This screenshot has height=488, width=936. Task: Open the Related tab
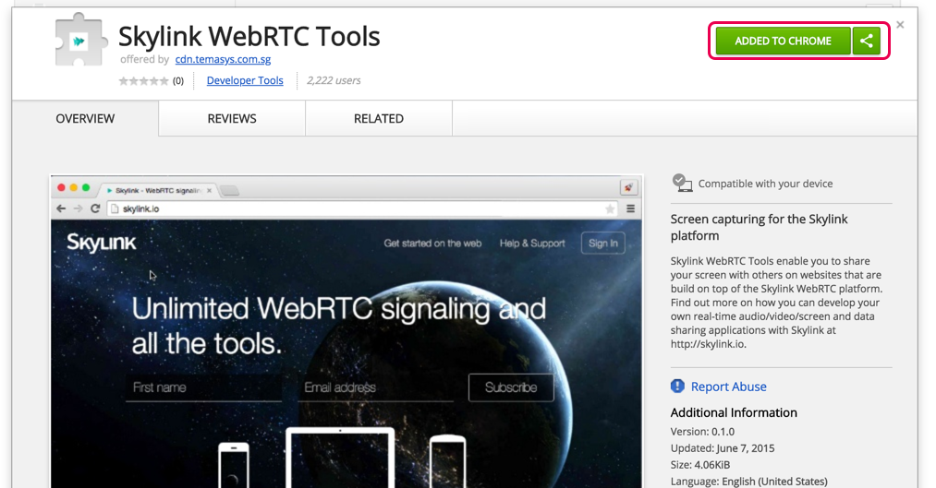(x=379, y=119)
